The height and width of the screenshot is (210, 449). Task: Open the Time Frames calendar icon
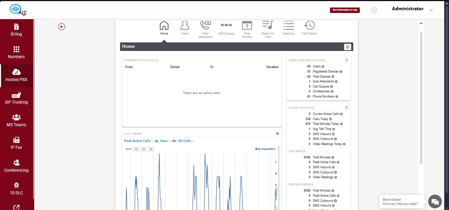[247, 26]
